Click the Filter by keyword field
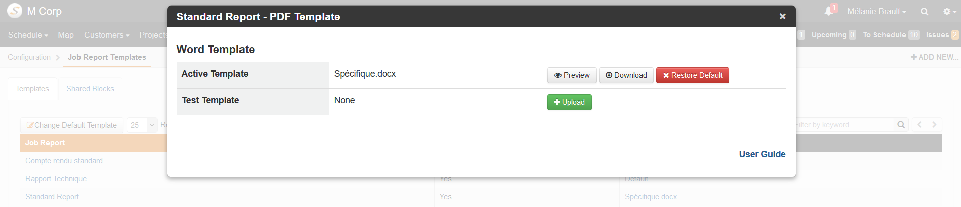961x207 pixels. point(843,125)
